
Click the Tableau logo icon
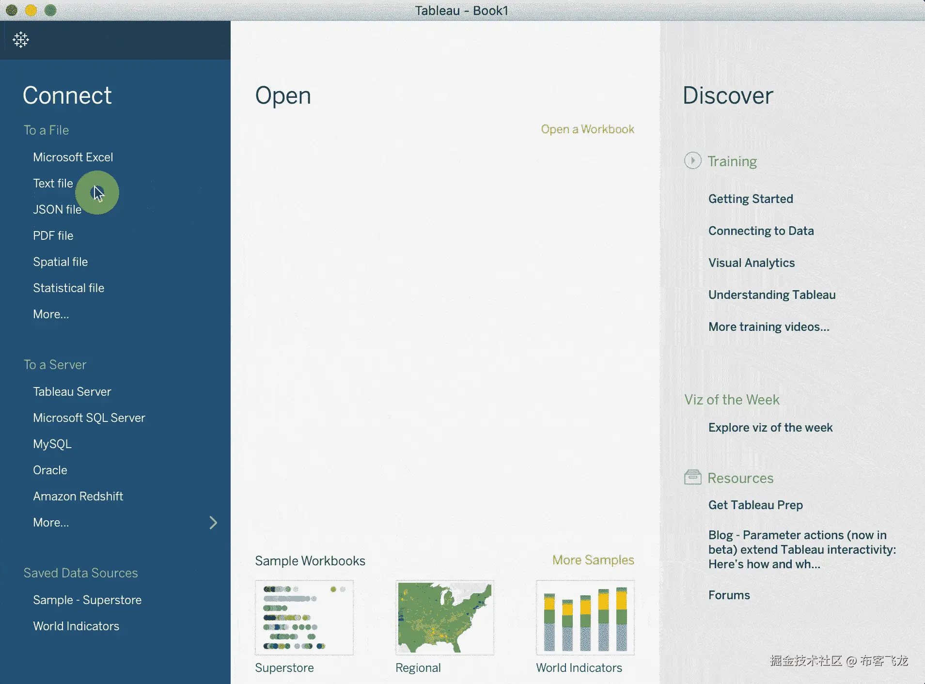pyautogui.click(x=21, y=40)
